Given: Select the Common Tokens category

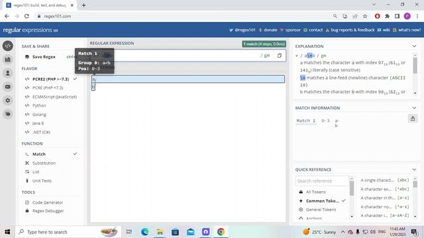Looking at the screenshot, I should coord(323,201).
